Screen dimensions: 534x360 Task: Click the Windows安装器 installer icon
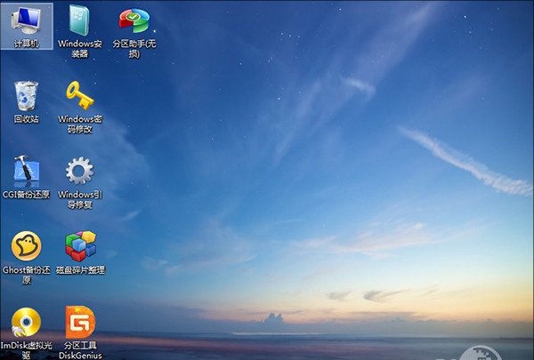(x=79, y=20)
